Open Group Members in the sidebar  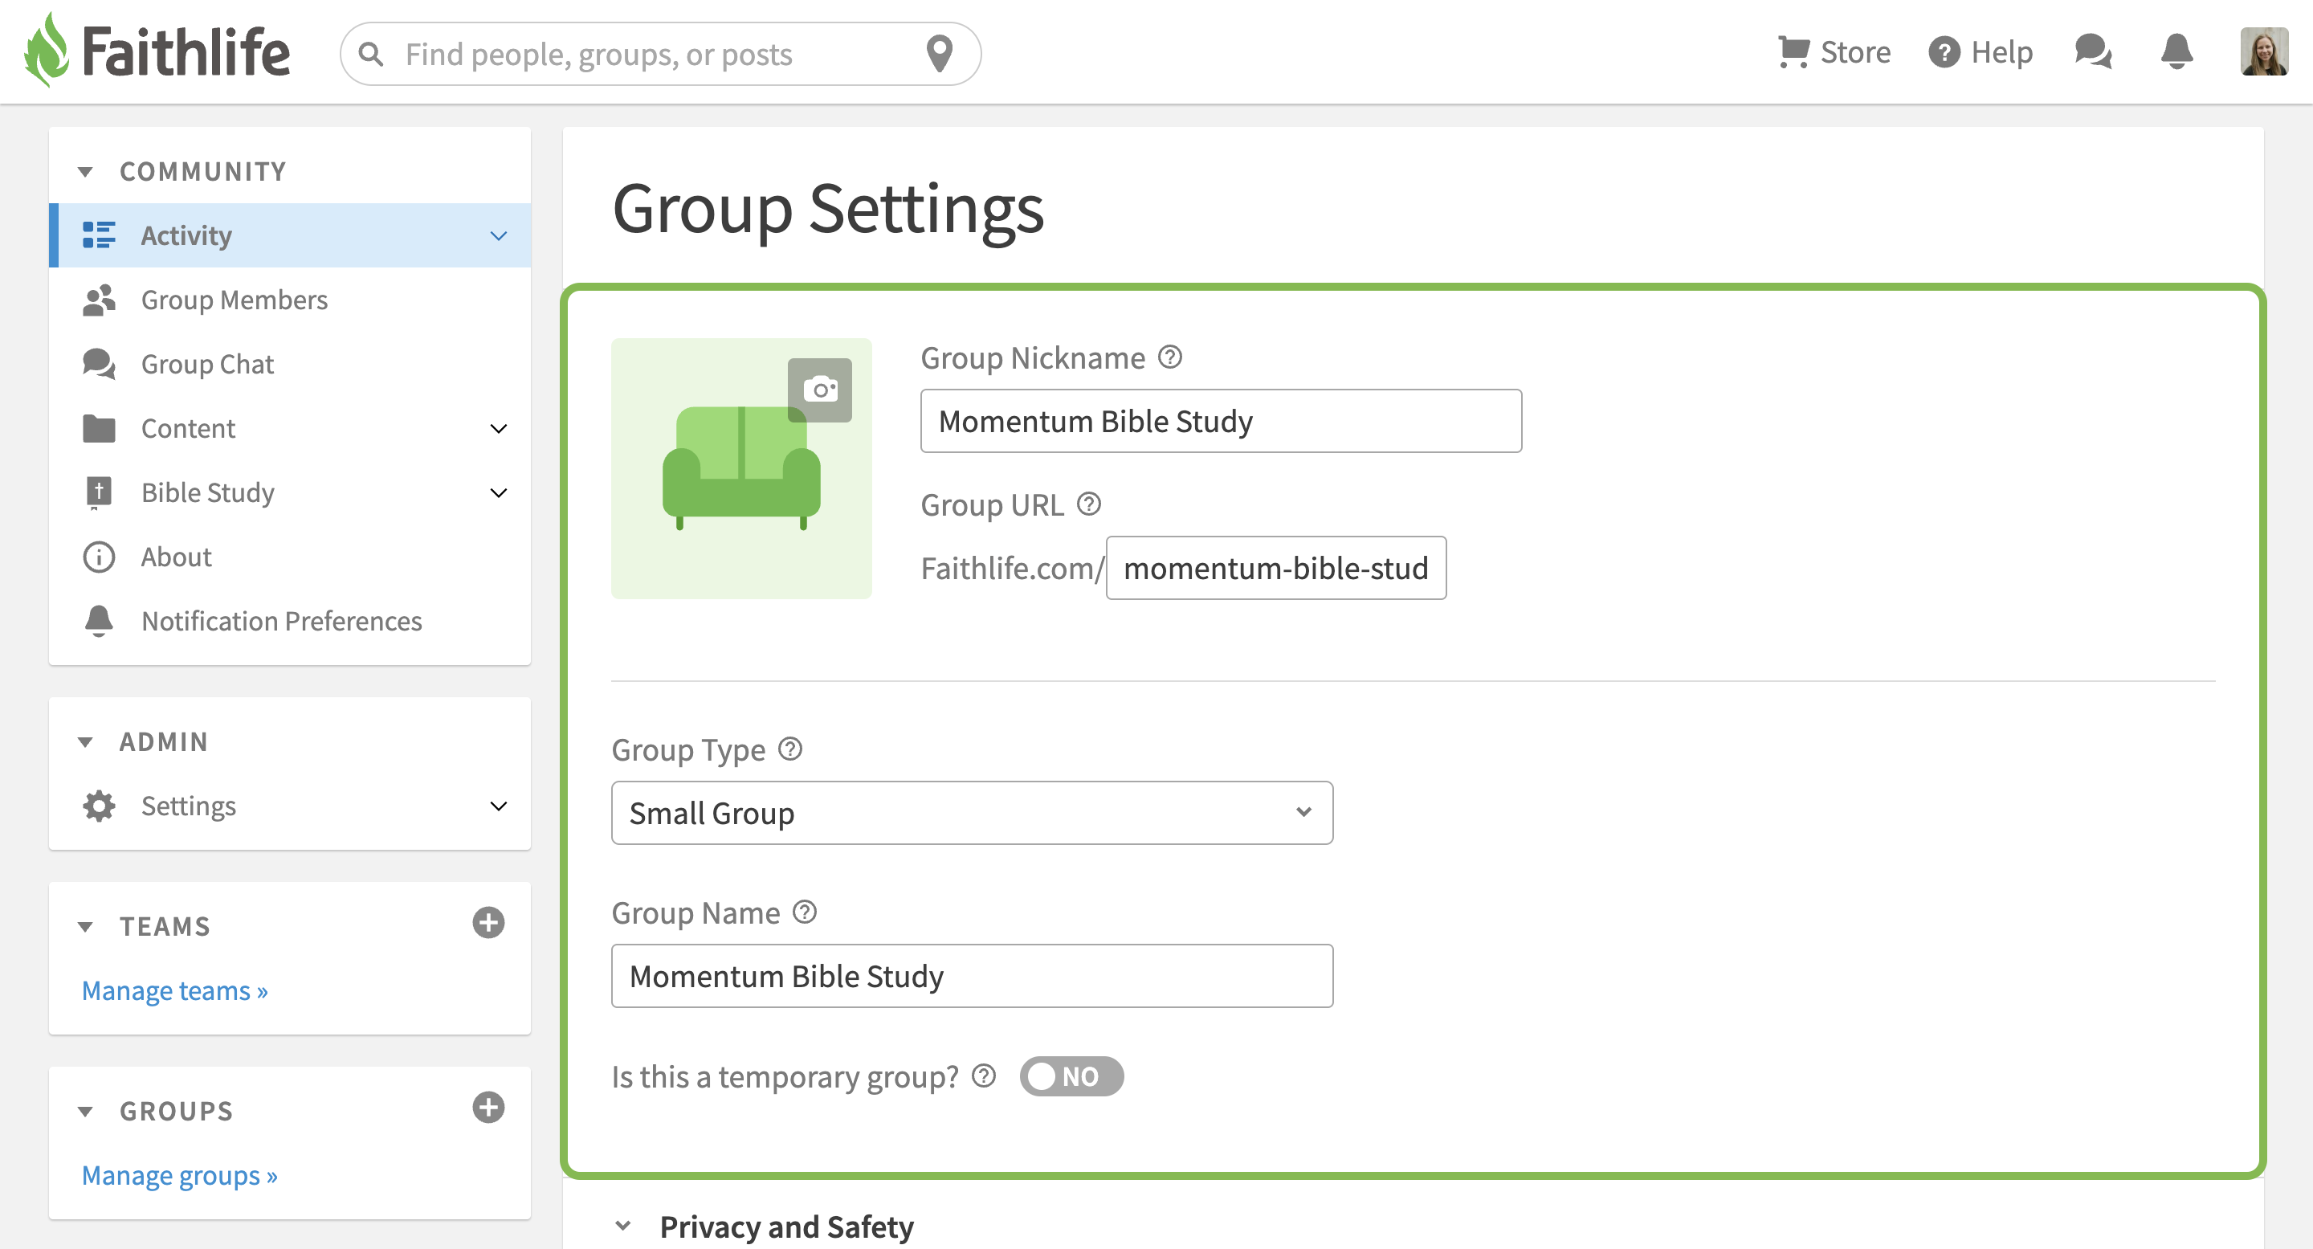pyautogui.click(x=290, y=300)
